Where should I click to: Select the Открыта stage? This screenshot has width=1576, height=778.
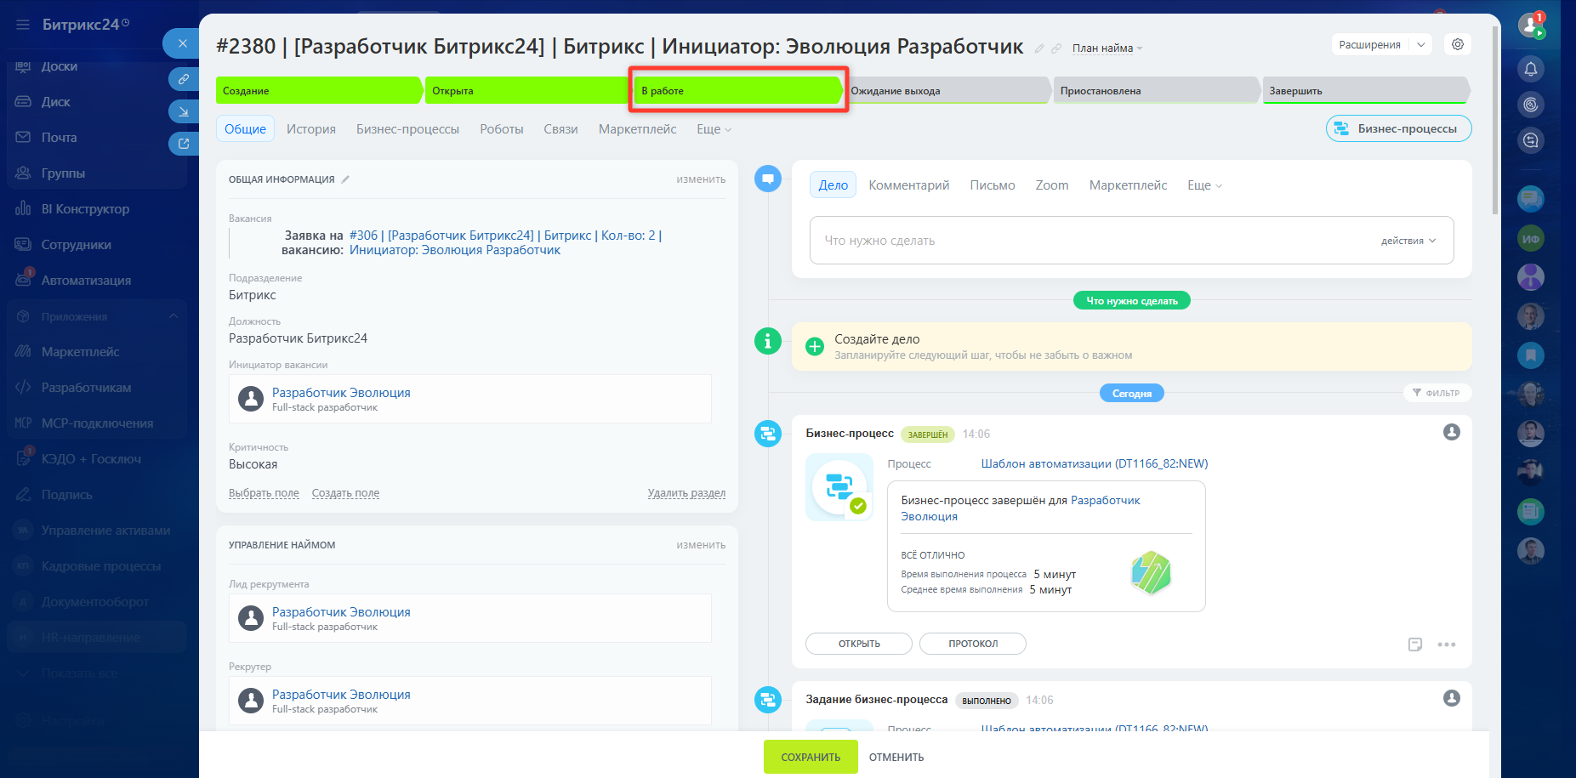point(528,90)
